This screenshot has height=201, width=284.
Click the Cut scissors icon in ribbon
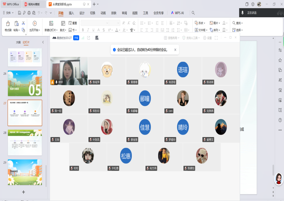point(23,23)
